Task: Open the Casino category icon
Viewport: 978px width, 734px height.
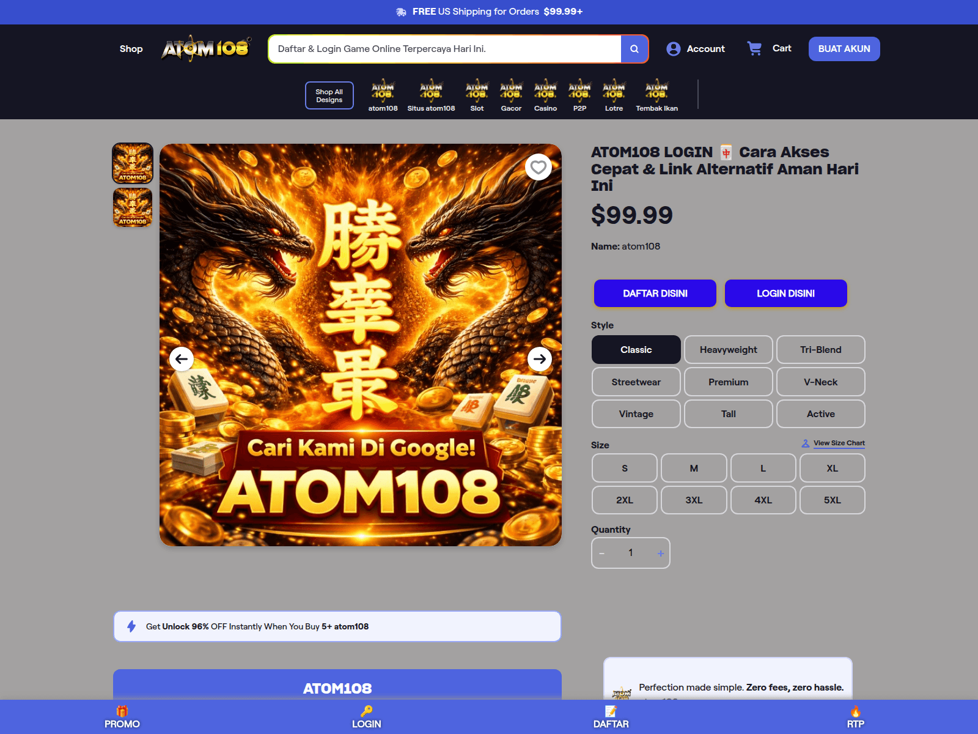Action: 546,91
